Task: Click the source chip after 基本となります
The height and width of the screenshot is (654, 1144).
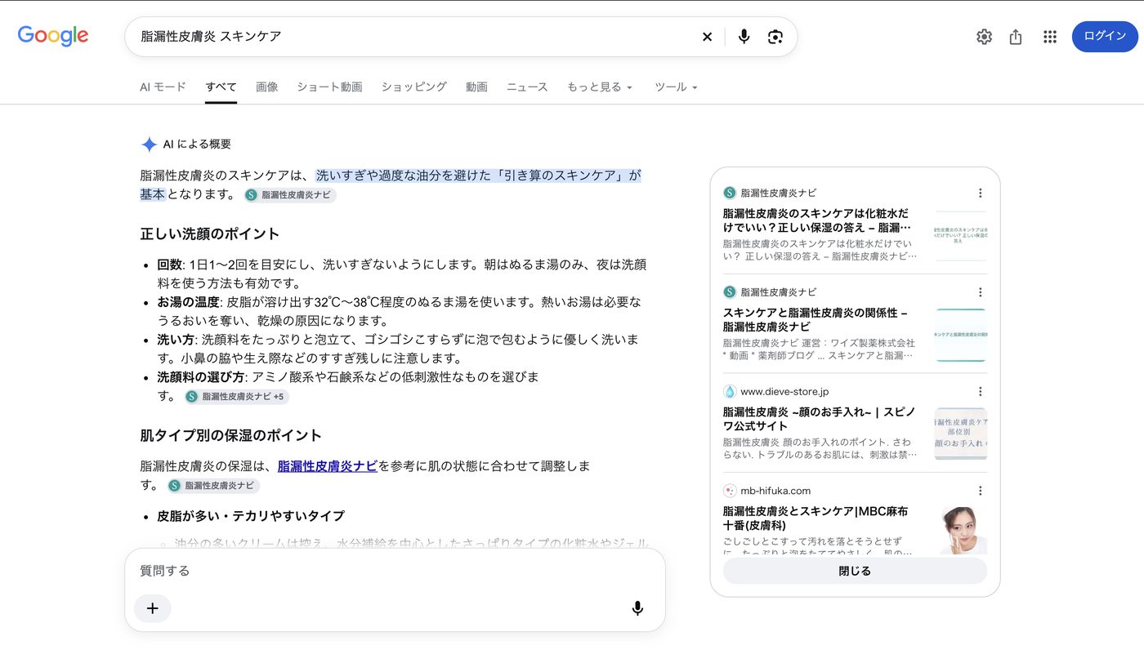Action: (x=289, y=195)
